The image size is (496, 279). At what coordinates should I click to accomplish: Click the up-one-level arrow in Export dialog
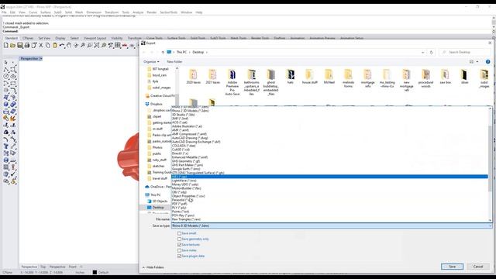point(163,52)
